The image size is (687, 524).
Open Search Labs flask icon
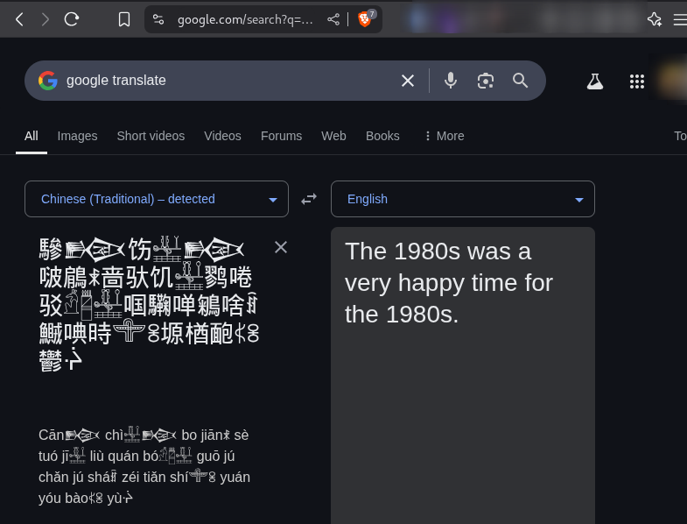pos(595,81)
